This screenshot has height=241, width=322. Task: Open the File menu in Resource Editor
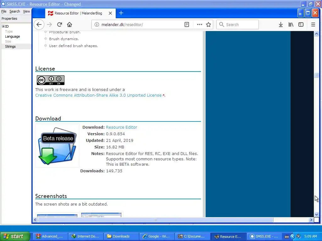[4, 11]
